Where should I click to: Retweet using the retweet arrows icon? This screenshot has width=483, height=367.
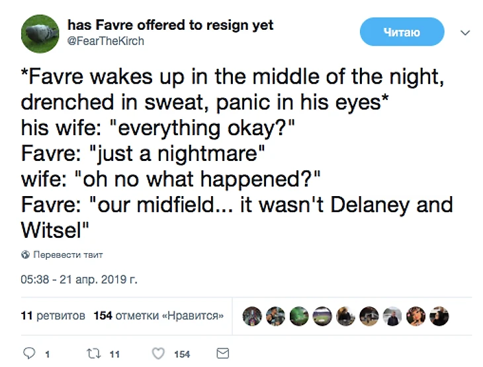pyautogui.click(x=93, y=354)
